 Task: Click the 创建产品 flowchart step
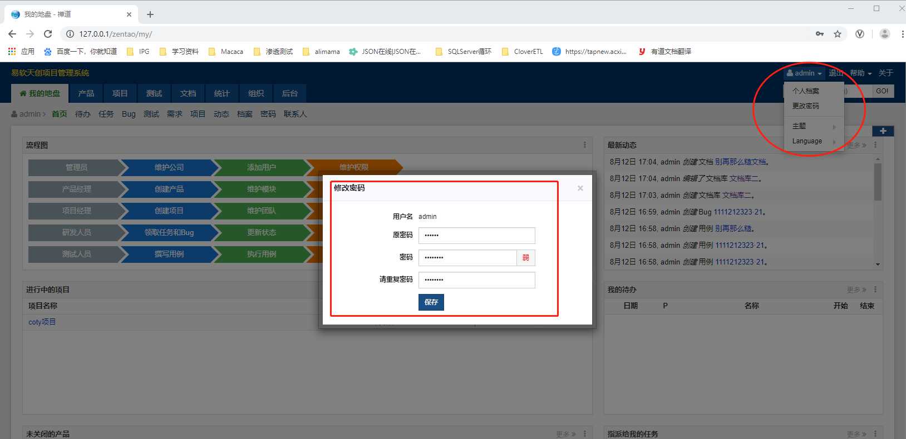pyautogui.click(x=169, y=189)
